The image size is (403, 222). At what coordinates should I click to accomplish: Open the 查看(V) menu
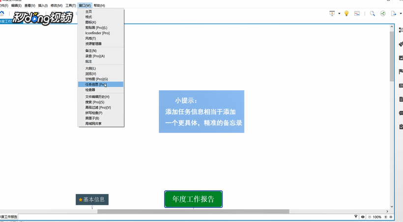pyautogui.click(x=29, y=5)
